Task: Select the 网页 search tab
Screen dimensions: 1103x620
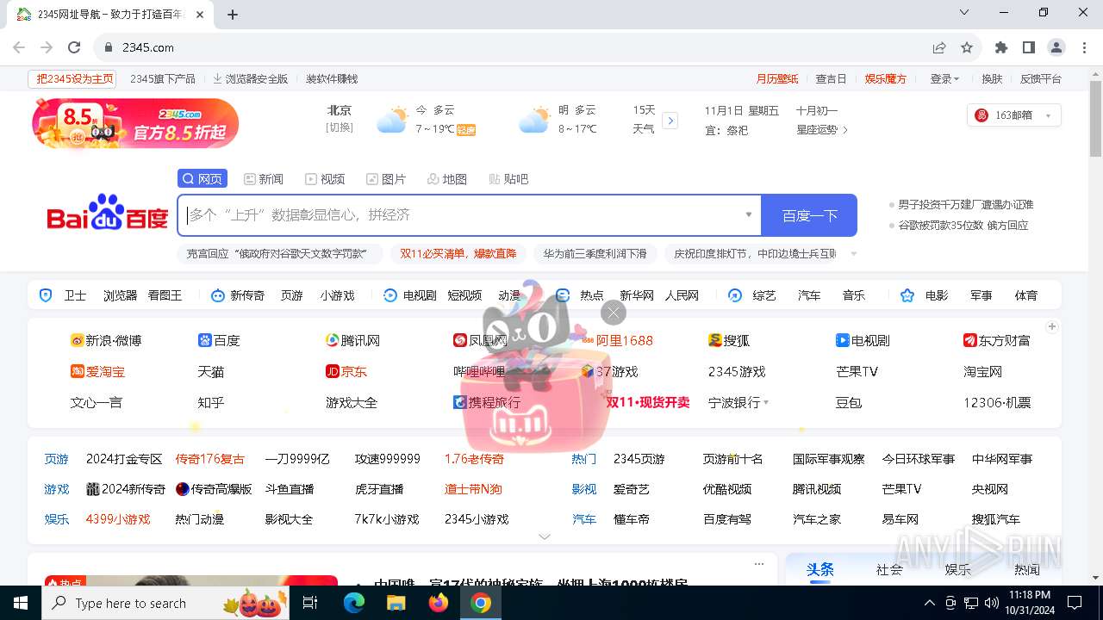Action: click(x=203, y=178)
